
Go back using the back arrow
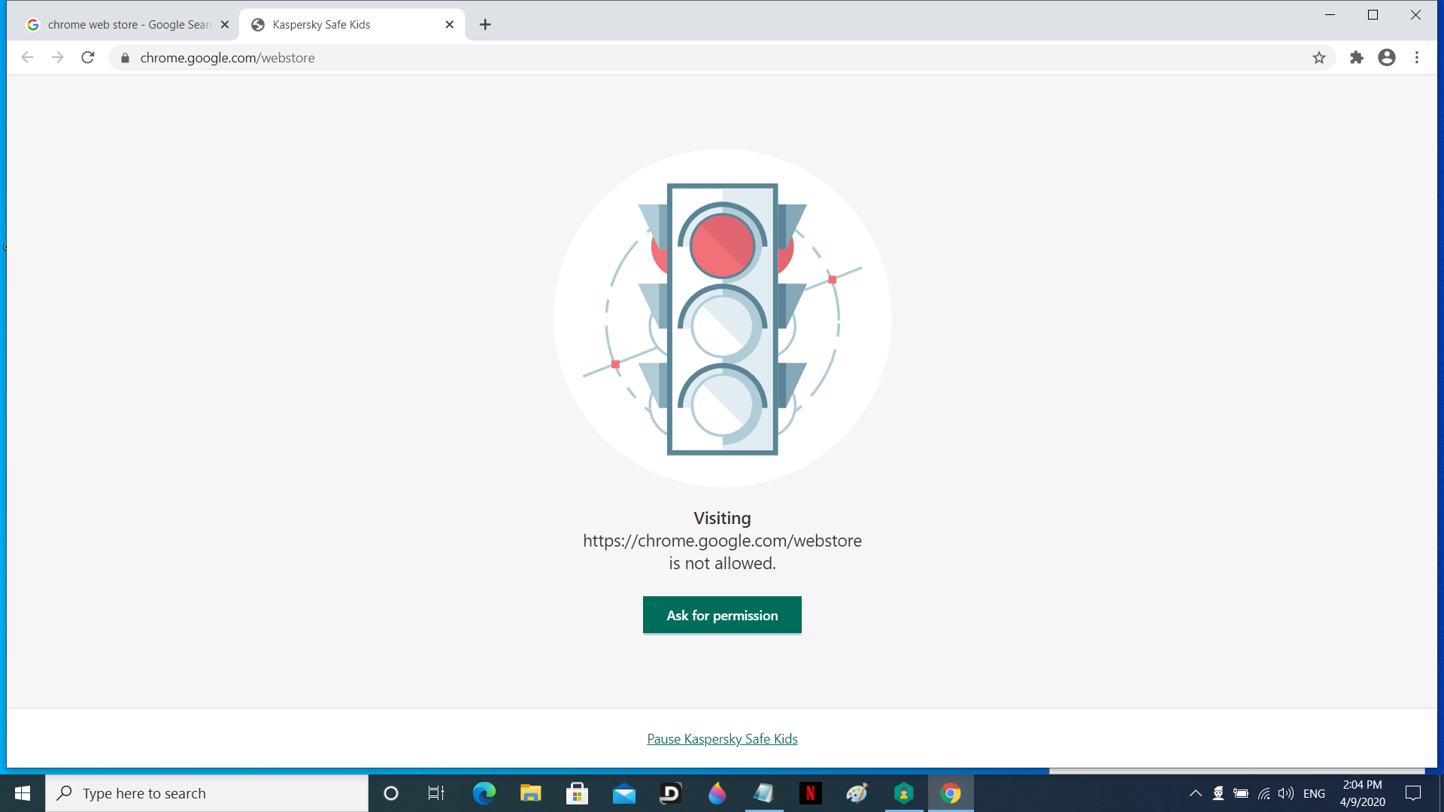tap(28, 58)
